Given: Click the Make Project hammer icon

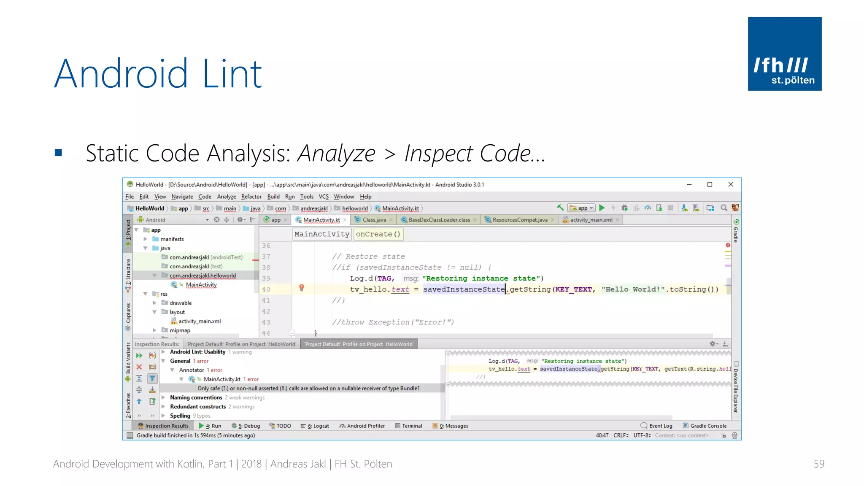Looking at the screenshot, I should tap(560, 208).
